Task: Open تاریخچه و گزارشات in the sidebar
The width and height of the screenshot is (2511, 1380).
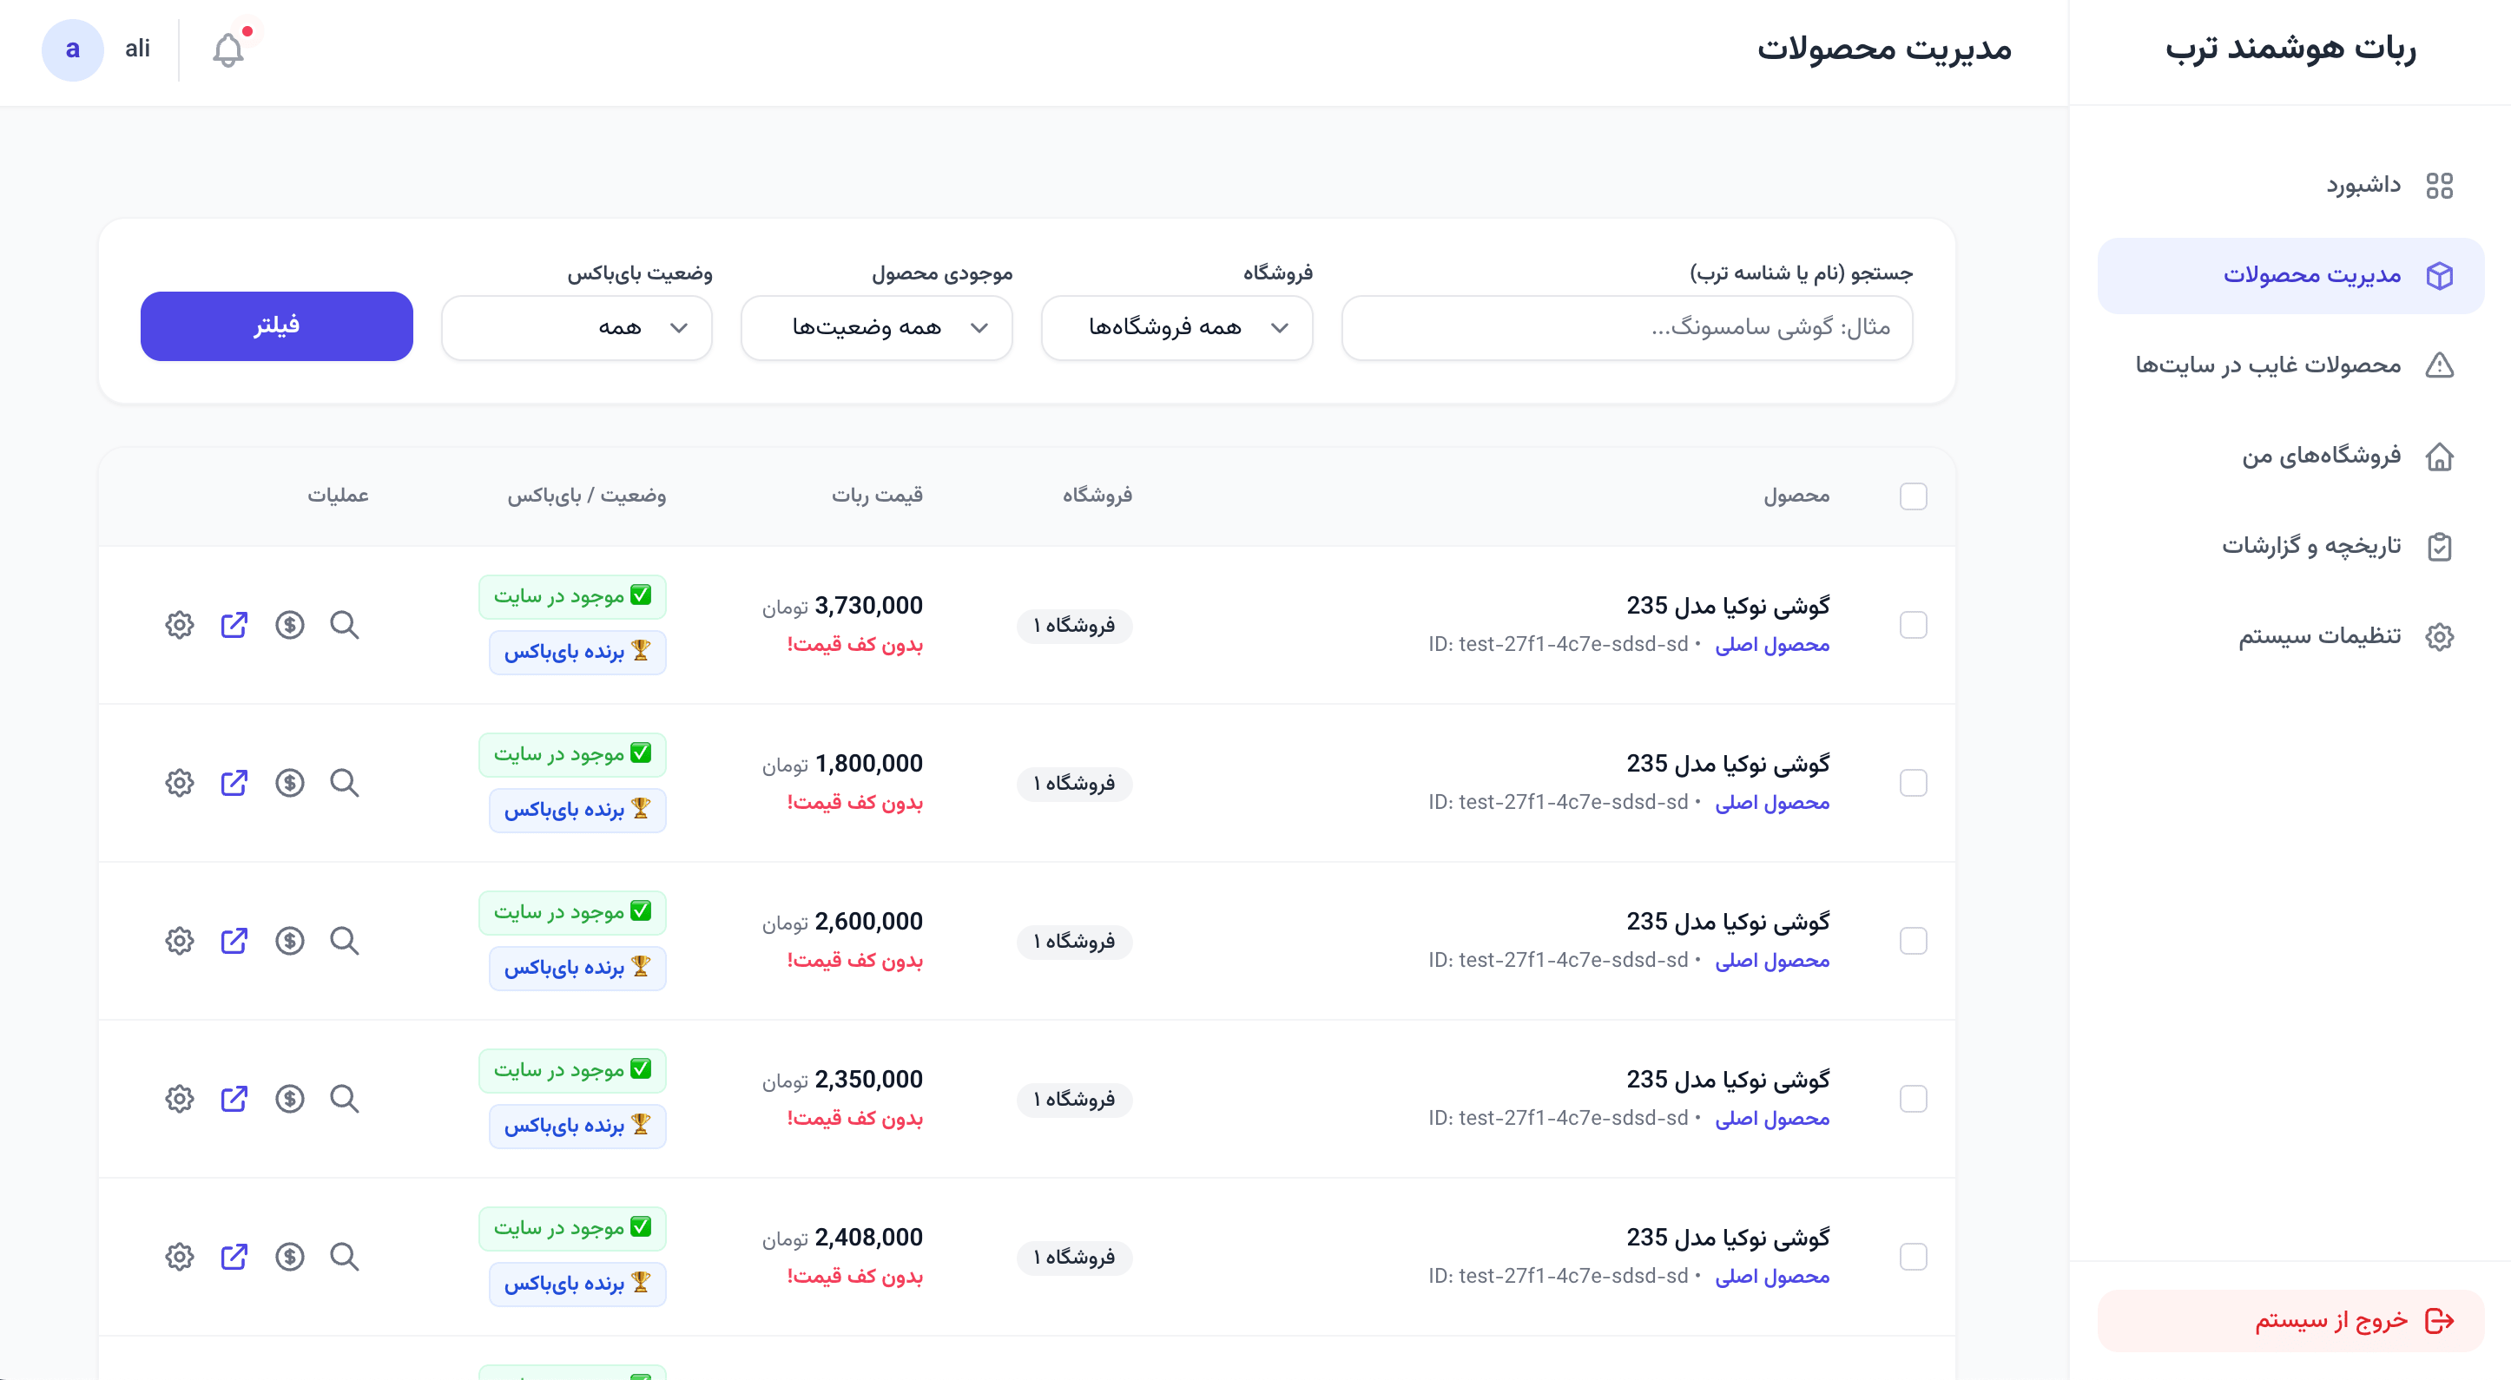Action: [x=2290, y=546]
